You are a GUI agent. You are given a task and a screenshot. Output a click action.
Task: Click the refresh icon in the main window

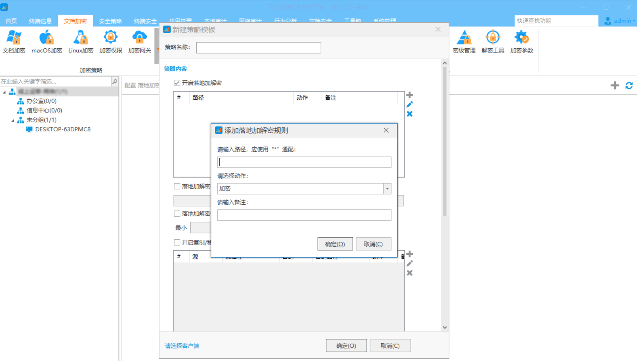point(629,85)
